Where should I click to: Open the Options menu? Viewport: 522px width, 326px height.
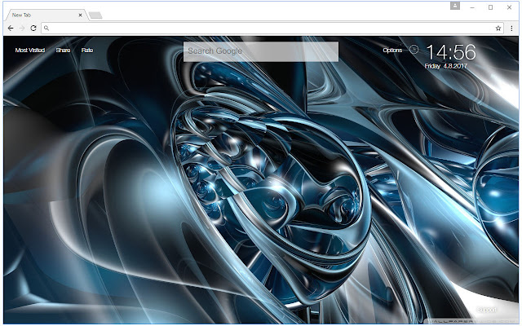click(392, 51)
